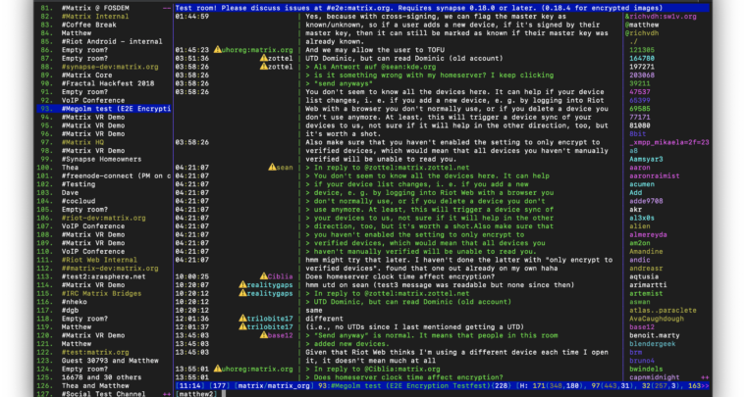Click the nicklist '++' overflow indicator
This screenshot has width=746, height=397.
(736, 376)
